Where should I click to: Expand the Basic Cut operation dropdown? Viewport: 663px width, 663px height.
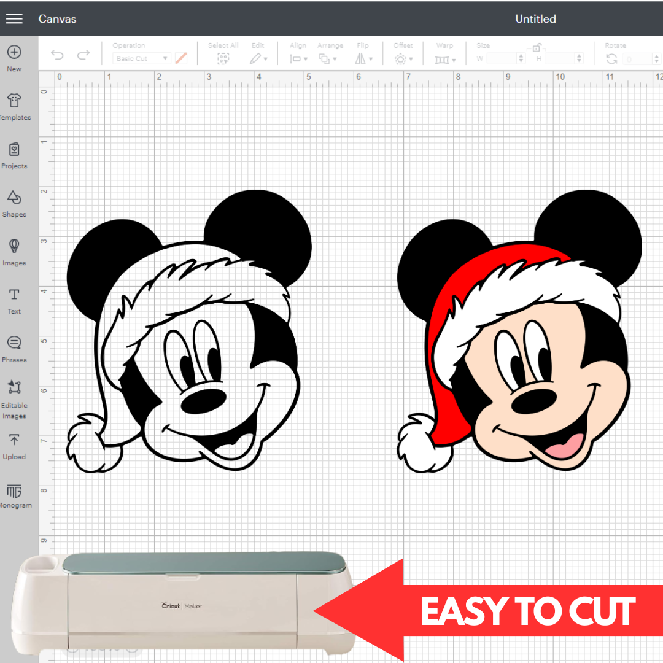click(x=142, y=58)
